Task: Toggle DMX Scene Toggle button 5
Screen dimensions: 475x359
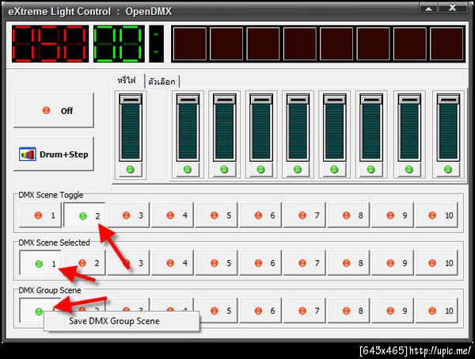Action: 216,216
